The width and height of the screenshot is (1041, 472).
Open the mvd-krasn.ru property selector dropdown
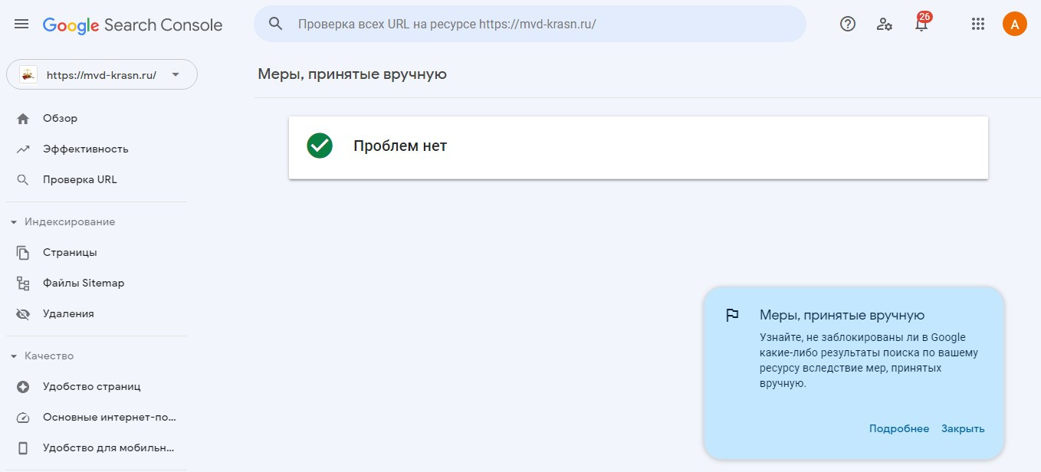click(102, 75)
